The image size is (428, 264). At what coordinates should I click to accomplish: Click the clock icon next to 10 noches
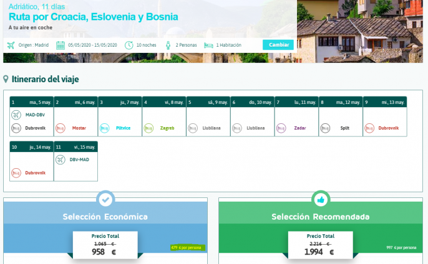click(x=129, y=45)
